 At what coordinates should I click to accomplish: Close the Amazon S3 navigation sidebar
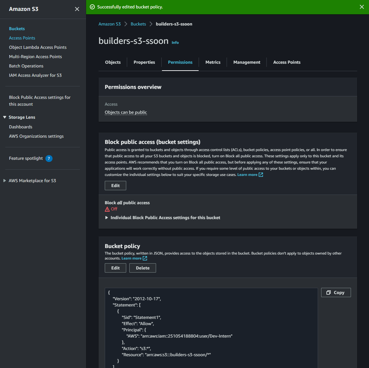(x=77, y=9)
